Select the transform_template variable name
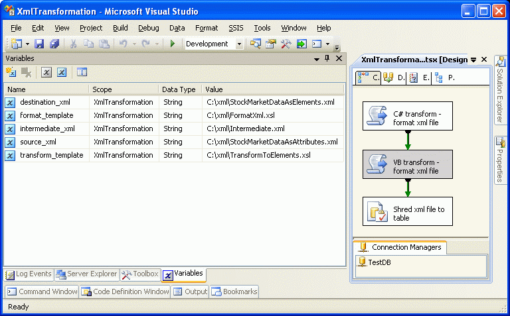The image size is (510, 316). click(51, 156)
